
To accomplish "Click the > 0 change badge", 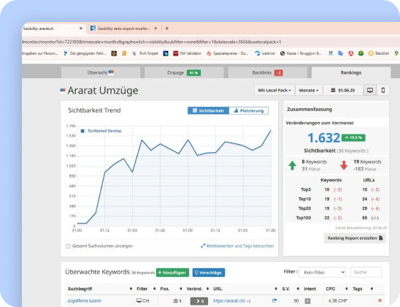I will (199, 301).
